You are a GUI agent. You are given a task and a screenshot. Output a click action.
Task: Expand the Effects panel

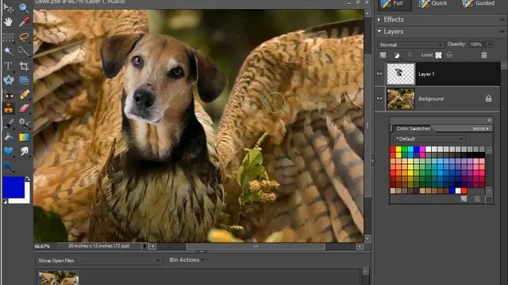[x=379, y=19]
